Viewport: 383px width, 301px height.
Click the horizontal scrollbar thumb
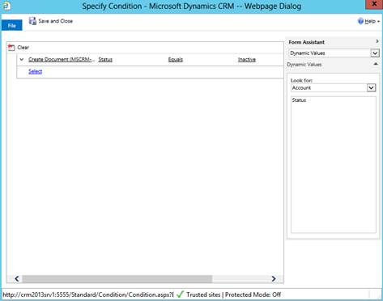(x=117, y=278)
